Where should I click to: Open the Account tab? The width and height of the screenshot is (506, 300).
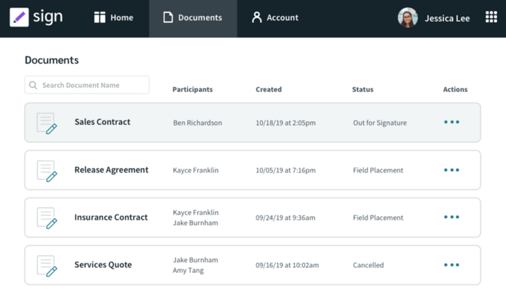tap(275, 18)
